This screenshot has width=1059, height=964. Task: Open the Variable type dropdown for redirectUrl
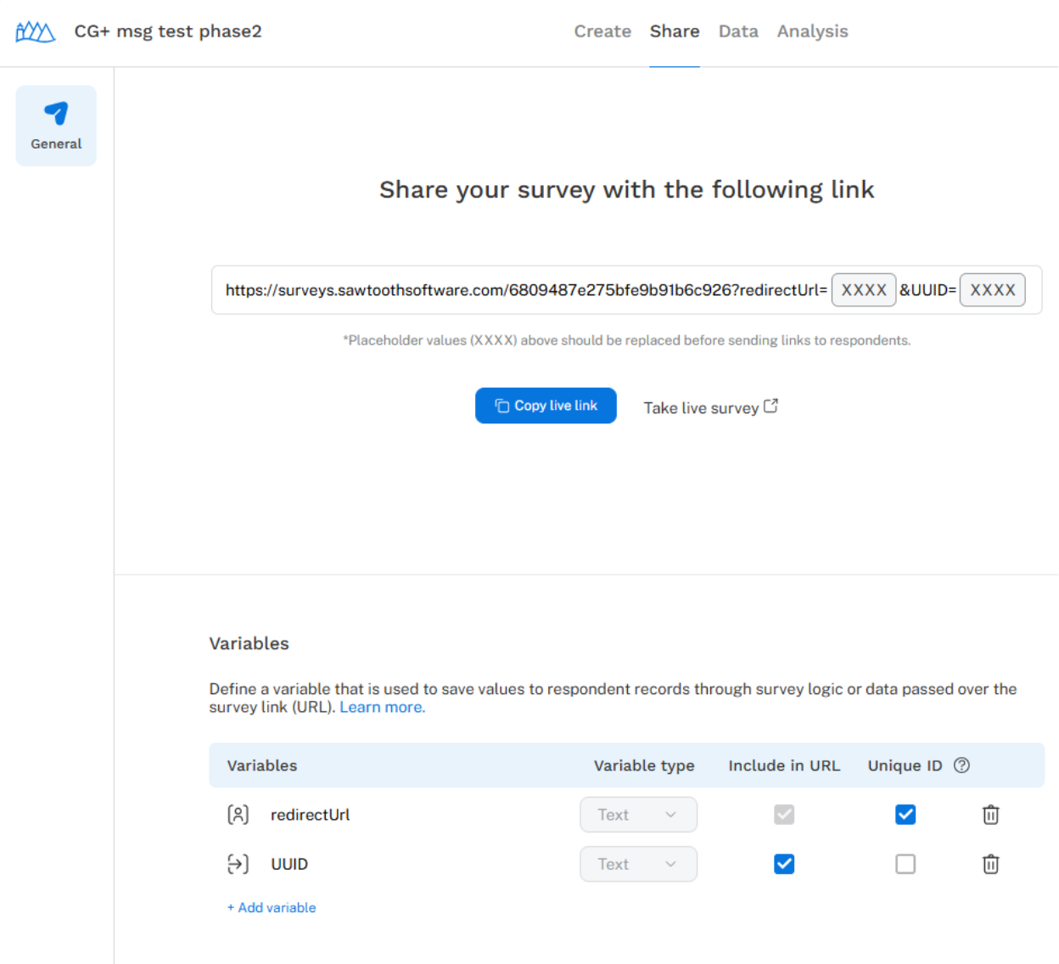[x=638, y=814]
